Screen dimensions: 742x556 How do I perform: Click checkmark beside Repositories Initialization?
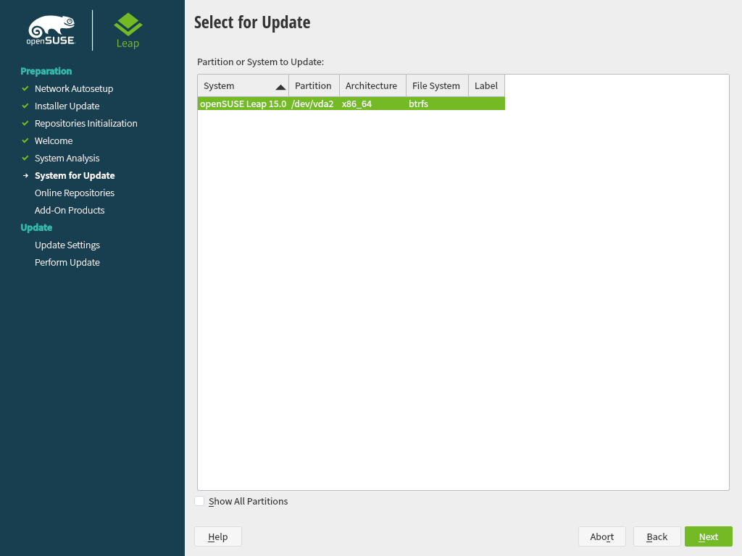(25, 123)
